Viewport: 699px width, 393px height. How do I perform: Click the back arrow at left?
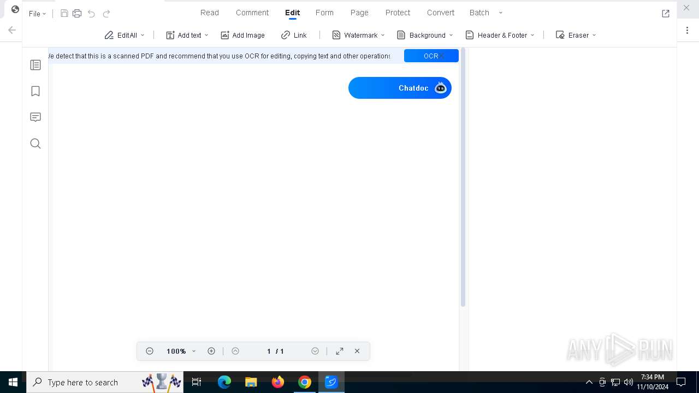[x=12, y=31]
